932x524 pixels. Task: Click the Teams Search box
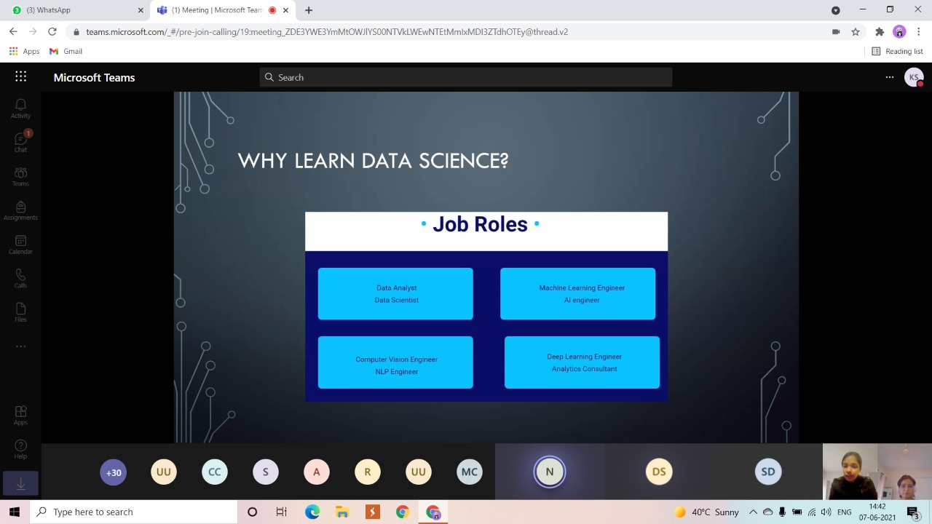coord(466,77)
